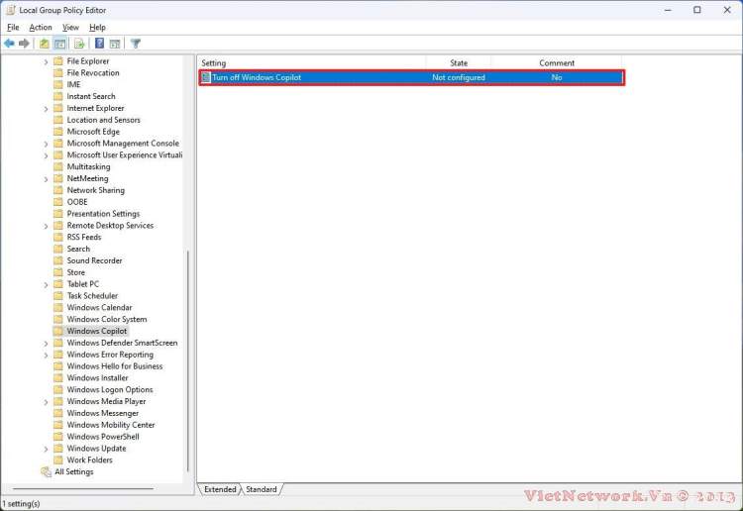The height and width of the screenshot is (511, 743).
Task: Click the Back arrow toolbar icon
Action: point(9,44)
